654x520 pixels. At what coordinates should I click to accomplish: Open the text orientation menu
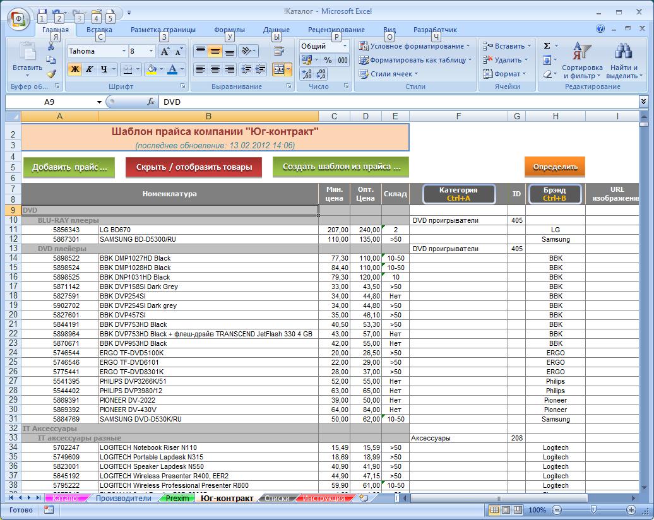click(x=249, y=51)
